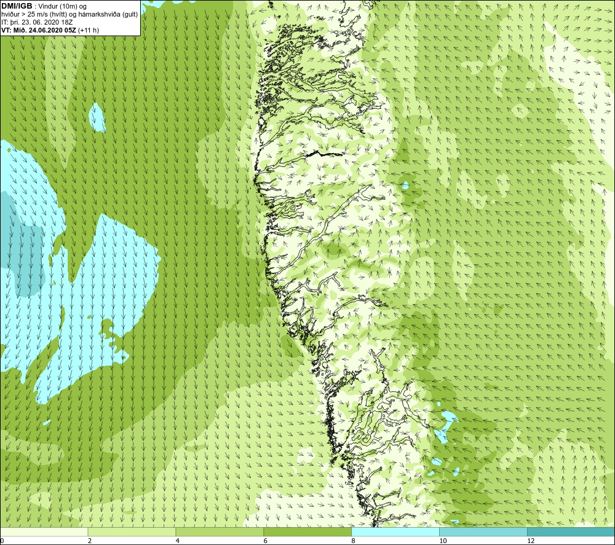Screen dimensions: 615x545
Task: Click the "12" label on the wind scale
Action: point(531,541)
